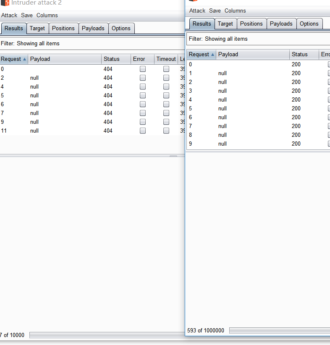This screenshot has height=345, width=330.
Task: Select request 3 null row in right window
Action: 258,91
